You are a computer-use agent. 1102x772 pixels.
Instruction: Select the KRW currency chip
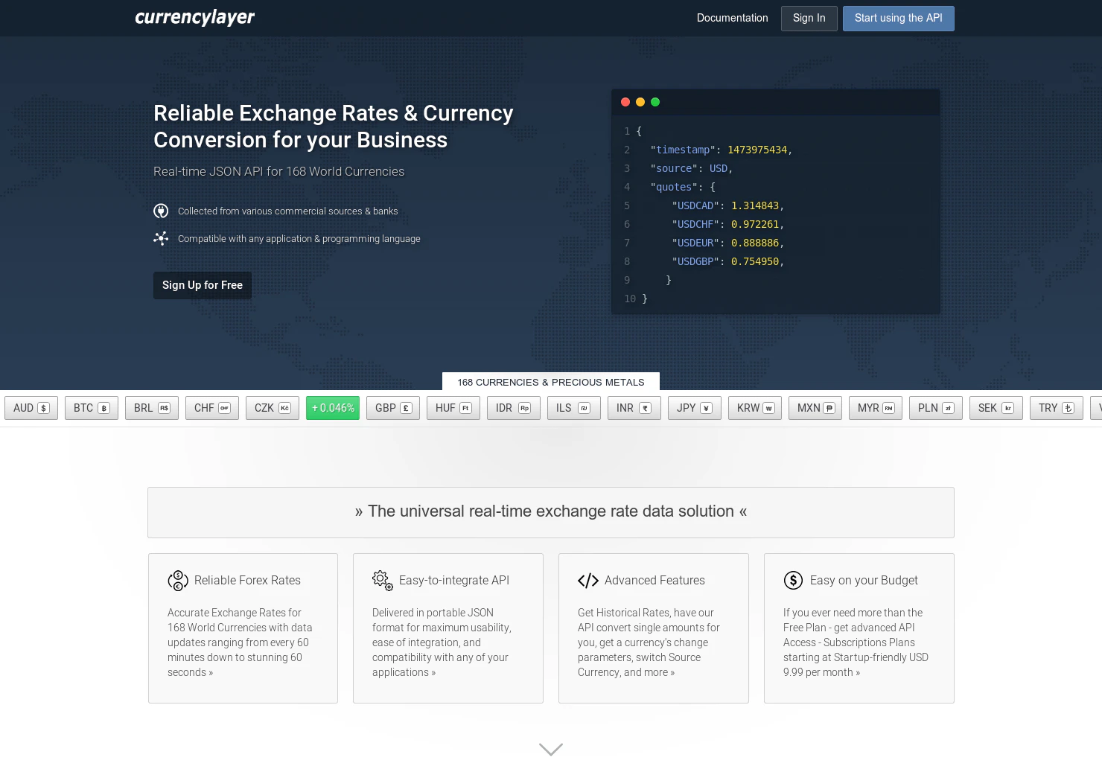click(x=755, y=408)
